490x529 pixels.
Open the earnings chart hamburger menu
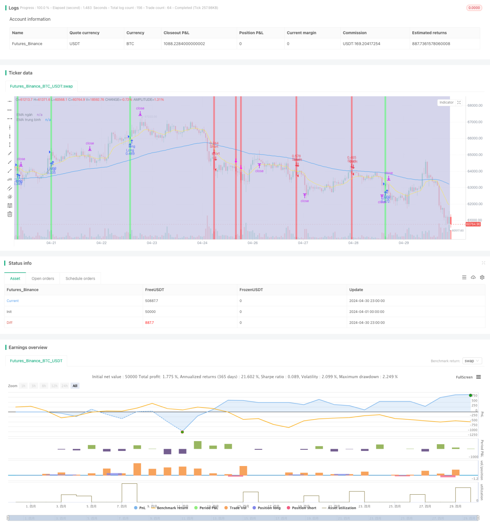(x=478, y=377)
